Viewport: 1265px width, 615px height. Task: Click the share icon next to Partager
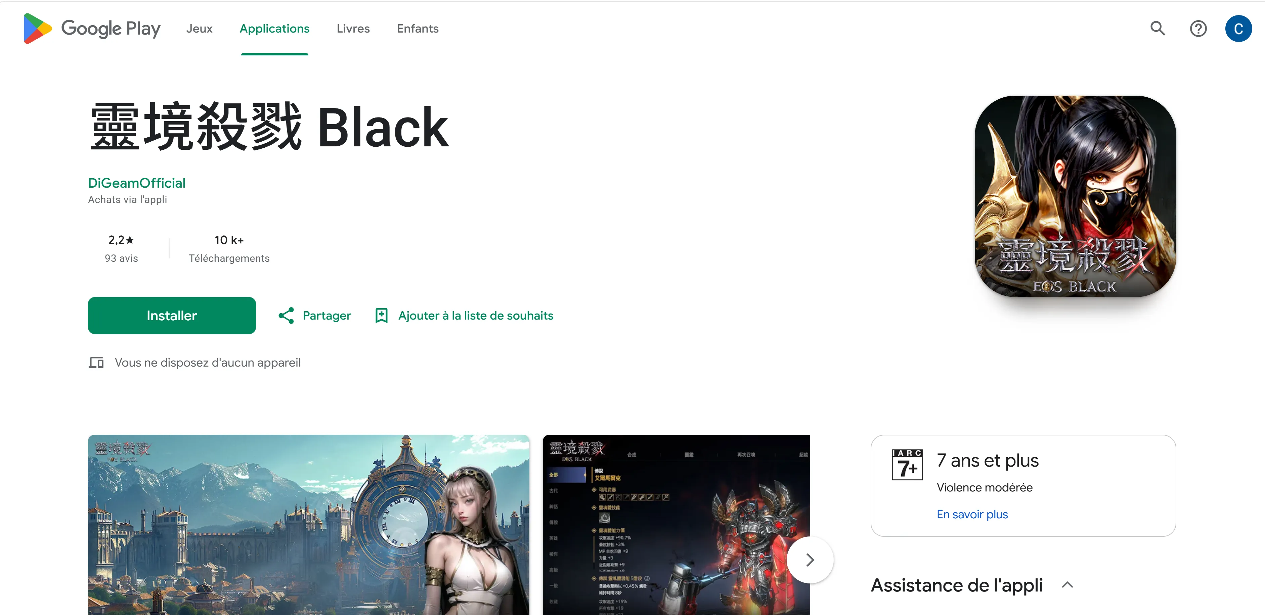(286, 316)
